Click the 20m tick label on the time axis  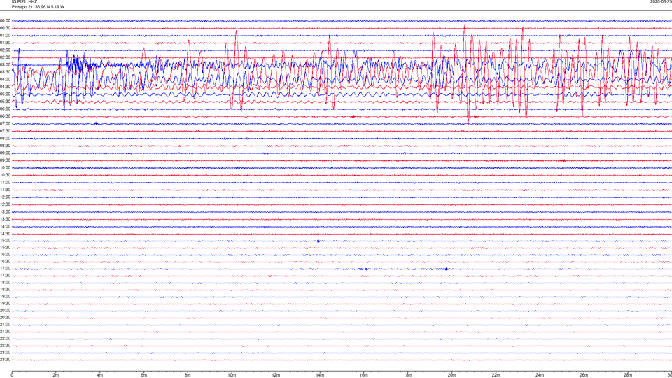click(x=451, y=375)
